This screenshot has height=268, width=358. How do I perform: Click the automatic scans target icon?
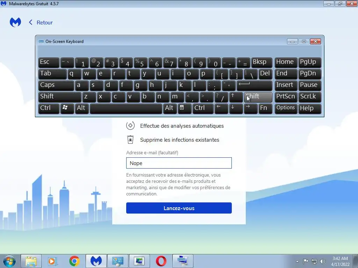(130, 126)
